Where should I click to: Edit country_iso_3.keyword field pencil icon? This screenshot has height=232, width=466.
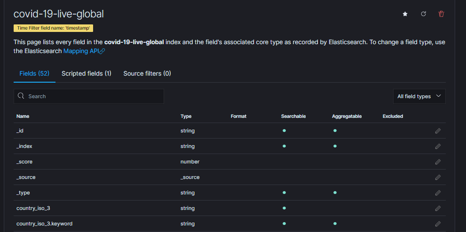[x=438, y=224]
